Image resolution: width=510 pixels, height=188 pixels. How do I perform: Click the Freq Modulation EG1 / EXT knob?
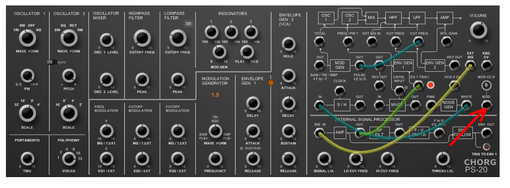tap(106, 159)
